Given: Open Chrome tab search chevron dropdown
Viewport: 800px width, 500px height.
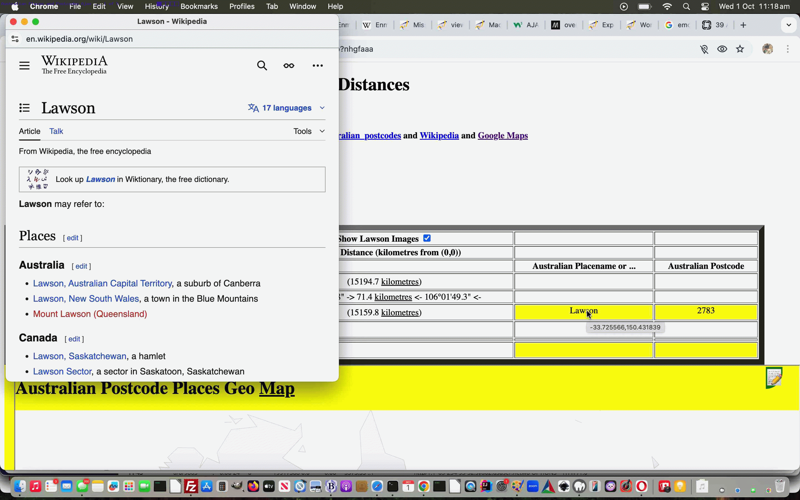Looking at the screenshot, I should (789, 25).
